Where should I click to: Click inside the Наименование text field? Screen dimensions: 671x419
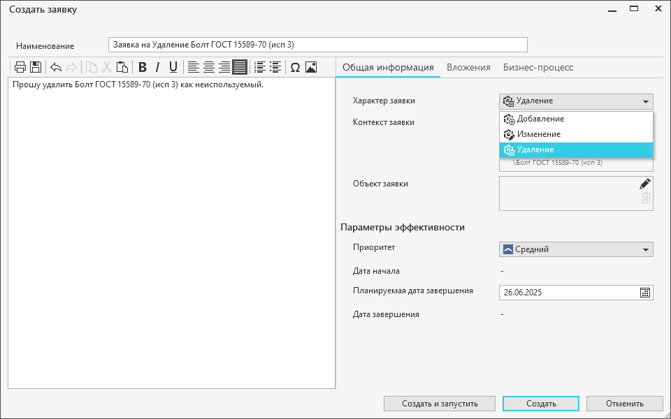tap(317, 45)
